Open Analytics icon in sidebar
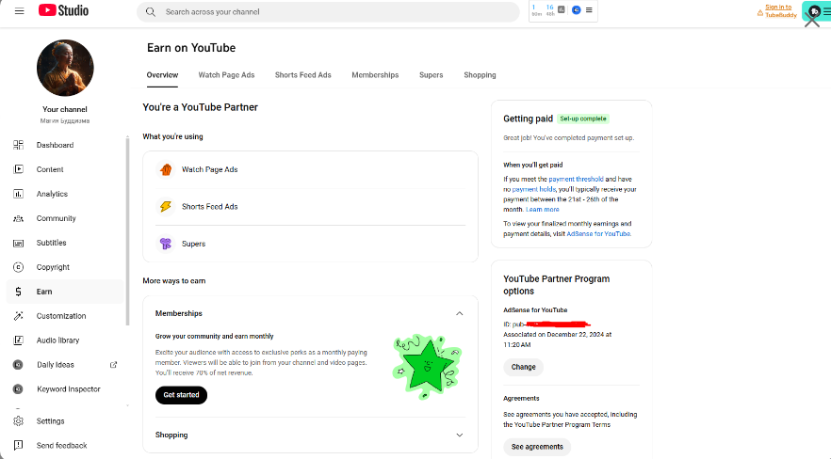The width and height of the screenshot is (831, 459). [19, 194]
